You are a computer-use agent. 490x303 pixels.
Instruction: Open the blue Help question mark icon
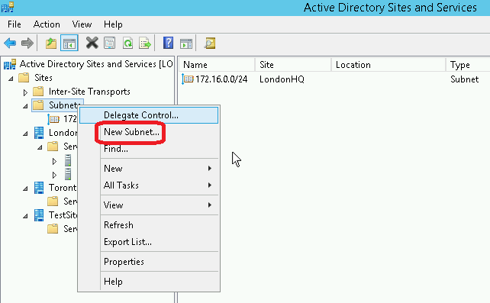click(x=168, y=43)
